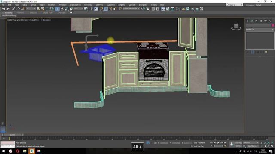The height and width of the screenshot is (154, 275).
Task: Play the animation
Action: 218,142
